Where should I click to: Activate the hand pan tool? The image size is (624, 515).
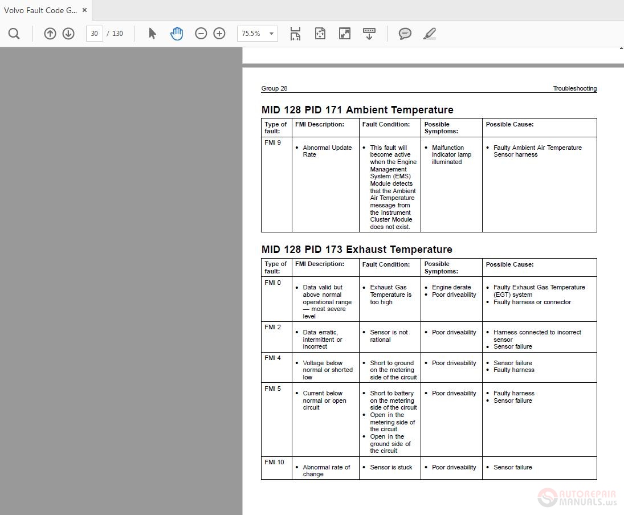tap(177, 34)
